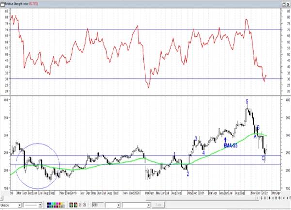Click the first green chart icon beside the color palette
The image size is (291, 210).
[71, 205]
